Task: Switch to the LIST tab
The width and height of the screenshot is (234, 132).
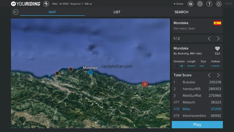Action: pos(117,12)
